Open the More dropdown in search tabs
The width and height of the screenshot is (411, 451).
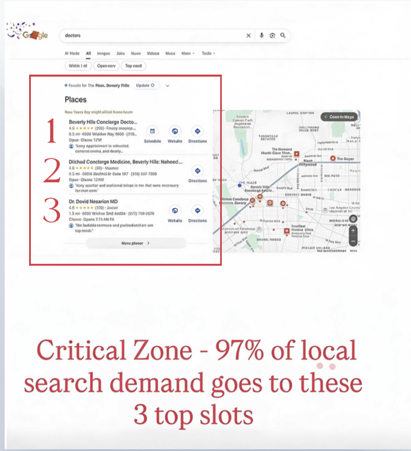[x=188, y=53]
